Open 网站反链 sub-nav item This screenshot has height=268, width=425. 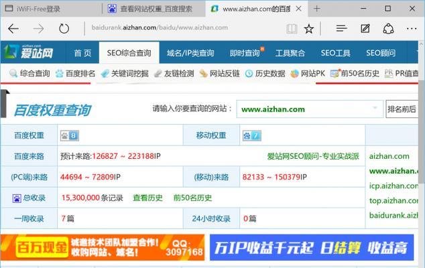click(219, 73)
